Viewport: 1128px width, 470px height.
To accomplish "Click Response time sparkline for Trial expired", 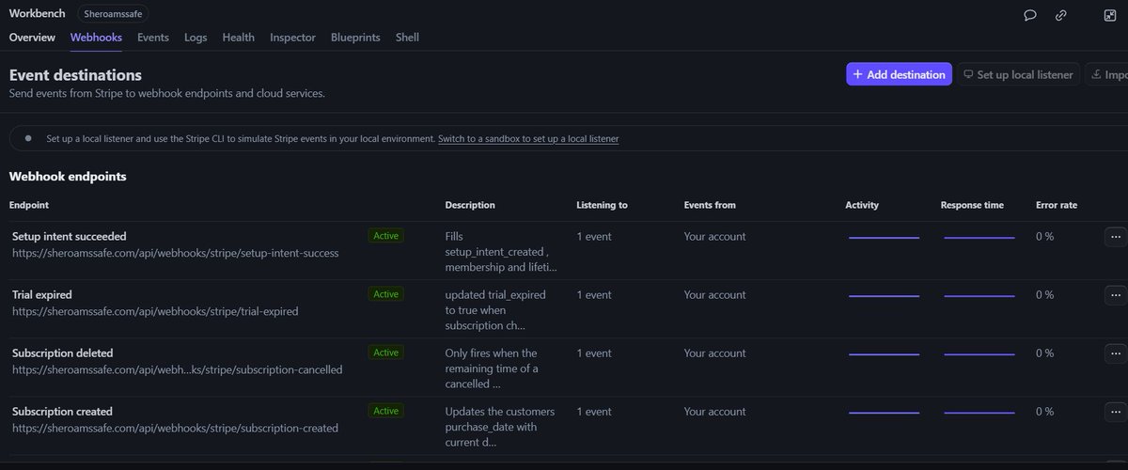I will click(979, 296).
